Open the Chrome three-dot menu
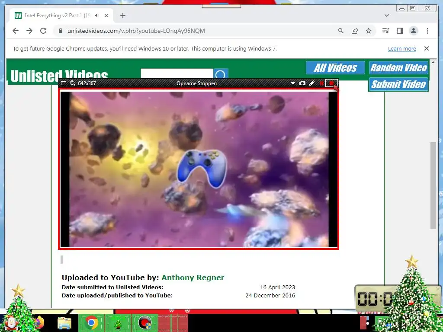Viewport: 443px width, 332px height. [x=427, y=31]
